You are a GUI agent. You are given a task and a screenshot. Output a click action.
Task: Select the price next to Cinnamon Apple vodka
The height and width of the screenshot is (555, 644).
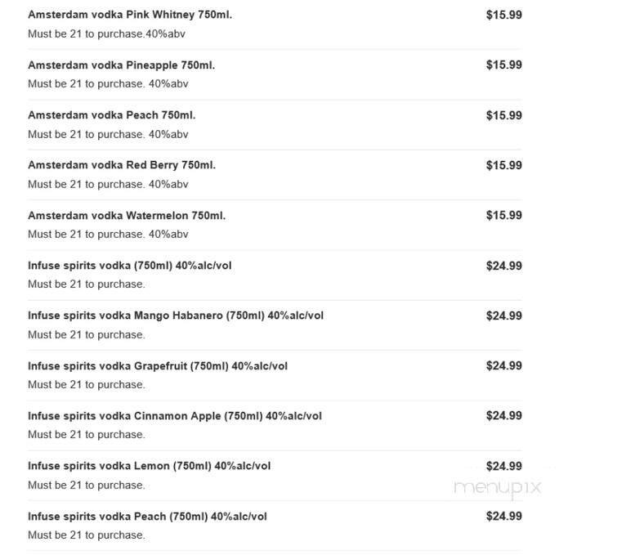click(503, 416)
